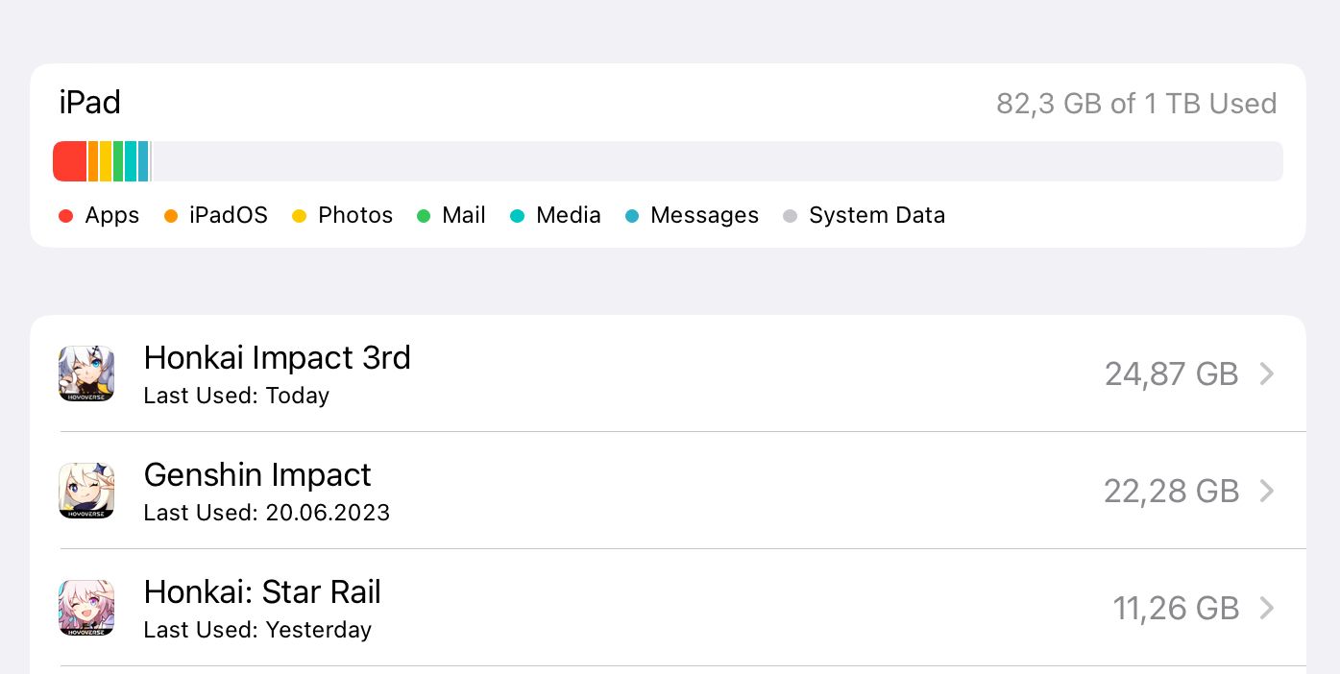
Task: Click the orange iPadOS legend dot
Action: 171,216
